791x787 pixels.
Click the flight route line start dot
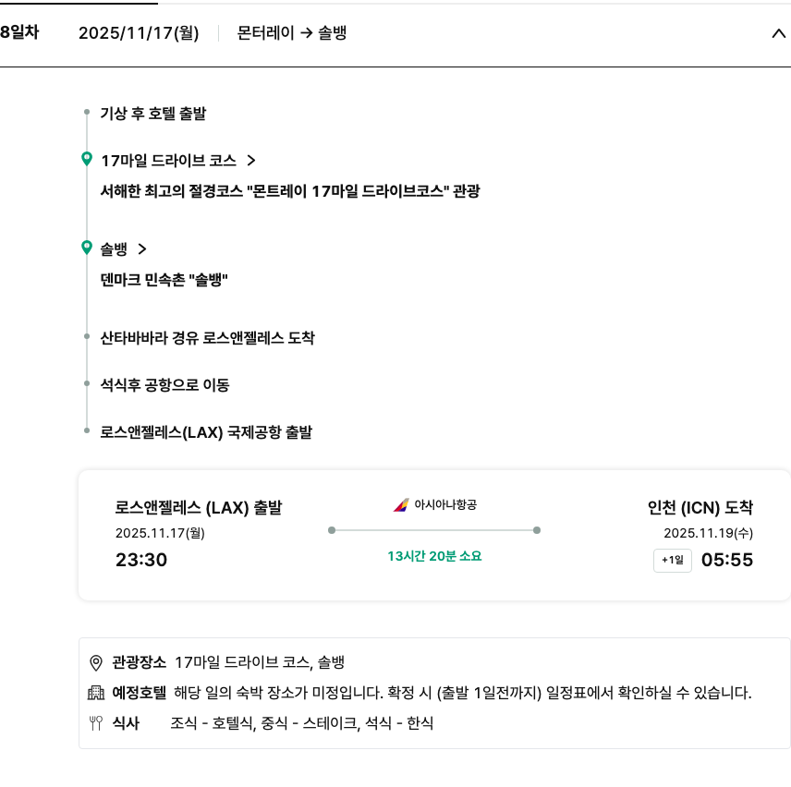point(332,530)
